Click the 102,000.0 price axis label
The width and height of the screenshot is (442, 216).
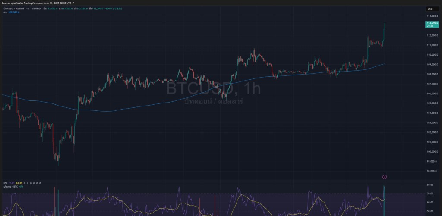point(432,132)
